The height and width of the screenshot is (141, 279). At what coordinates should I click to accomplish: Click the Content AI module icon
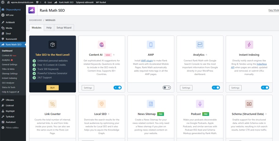(102, 45)
